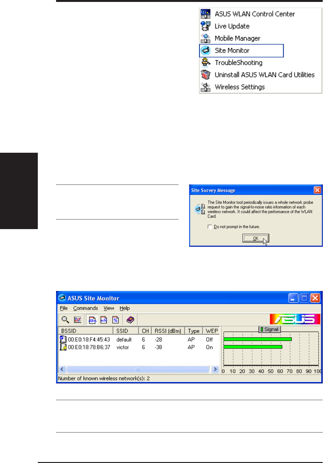Close the ASUS Site Monitor window

(x=315, y=298)
